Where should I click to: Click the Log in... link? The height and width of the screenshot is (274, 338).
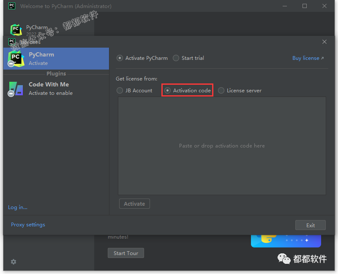[18, 207]
